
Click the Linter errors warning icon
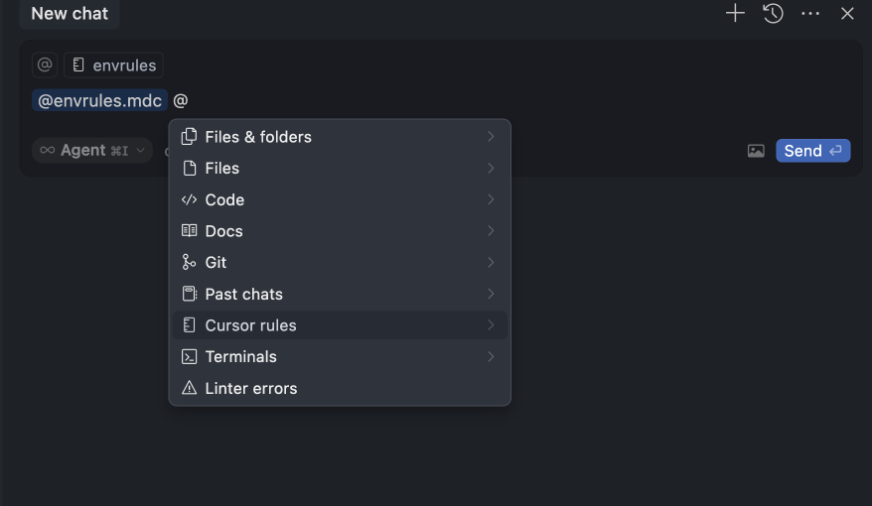click(189, 388)
